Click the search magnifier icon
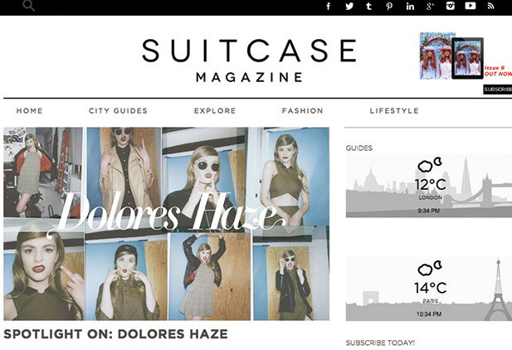Image resolution: width=512 pixels, height=350 pixels. click(28, 6)
